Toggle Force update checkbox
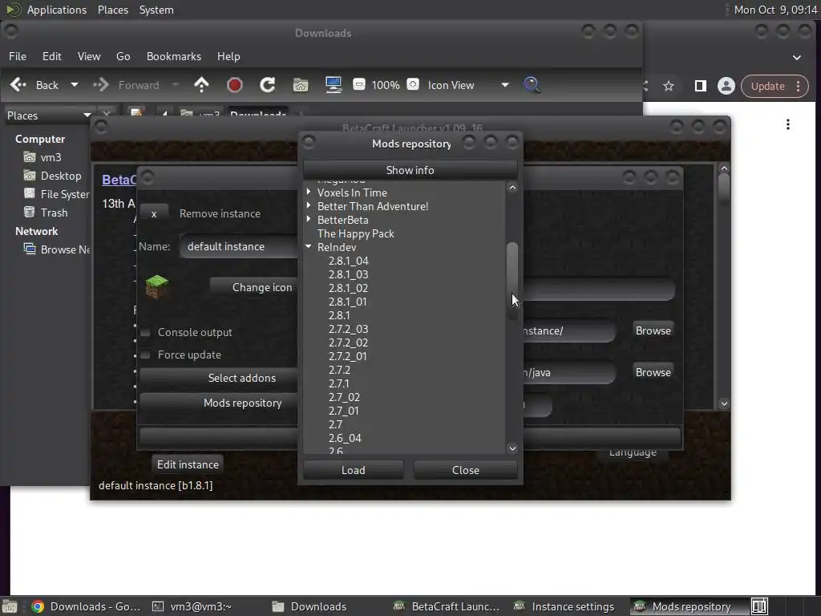Image resolution: width=821 pixels, height=616 pixels. pos(146,355)
